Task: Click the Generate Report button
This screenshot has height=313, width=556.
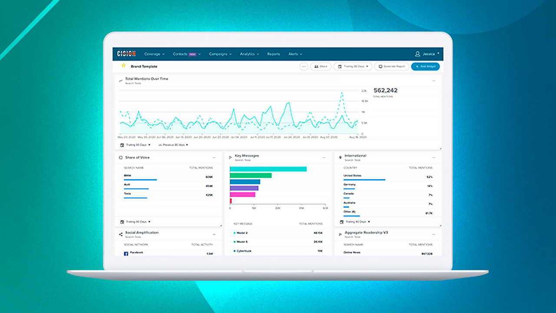Action: pyautogui.click(x=392, y=67)
